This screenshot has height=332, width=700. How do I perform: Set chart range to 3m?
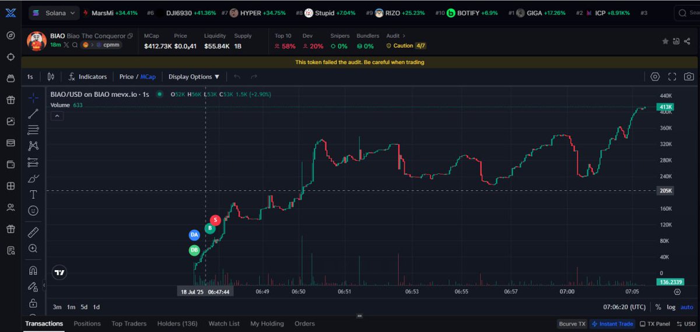(x=57, y=307)
